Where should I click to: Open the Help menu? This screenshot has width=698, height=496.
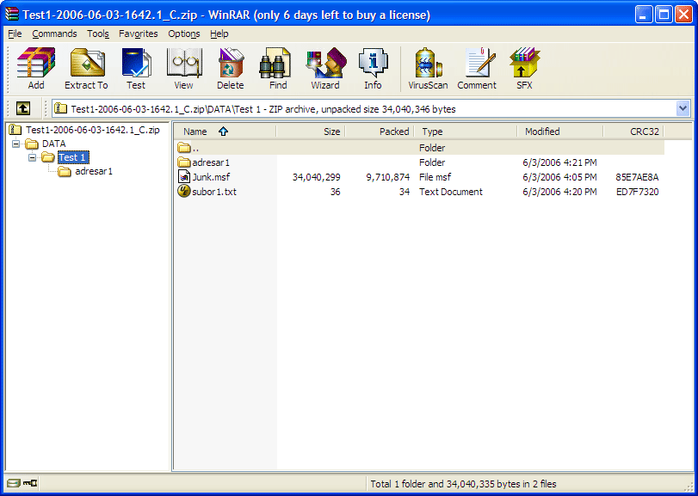219,34
